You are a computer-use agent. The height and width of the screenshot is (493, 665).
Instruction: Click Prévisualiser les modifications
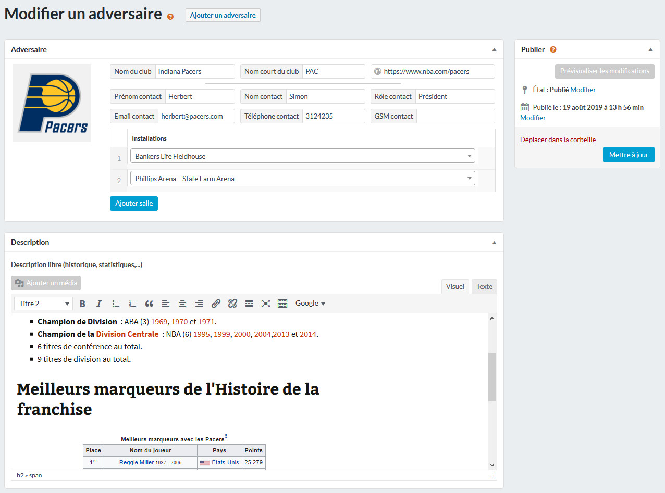(x=605, y=71)
